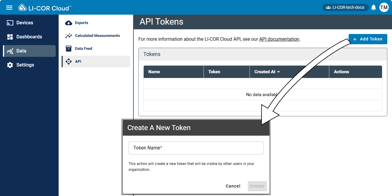Select the API icon in the Data submenu
Screen dimensions: 392x196
68,62
